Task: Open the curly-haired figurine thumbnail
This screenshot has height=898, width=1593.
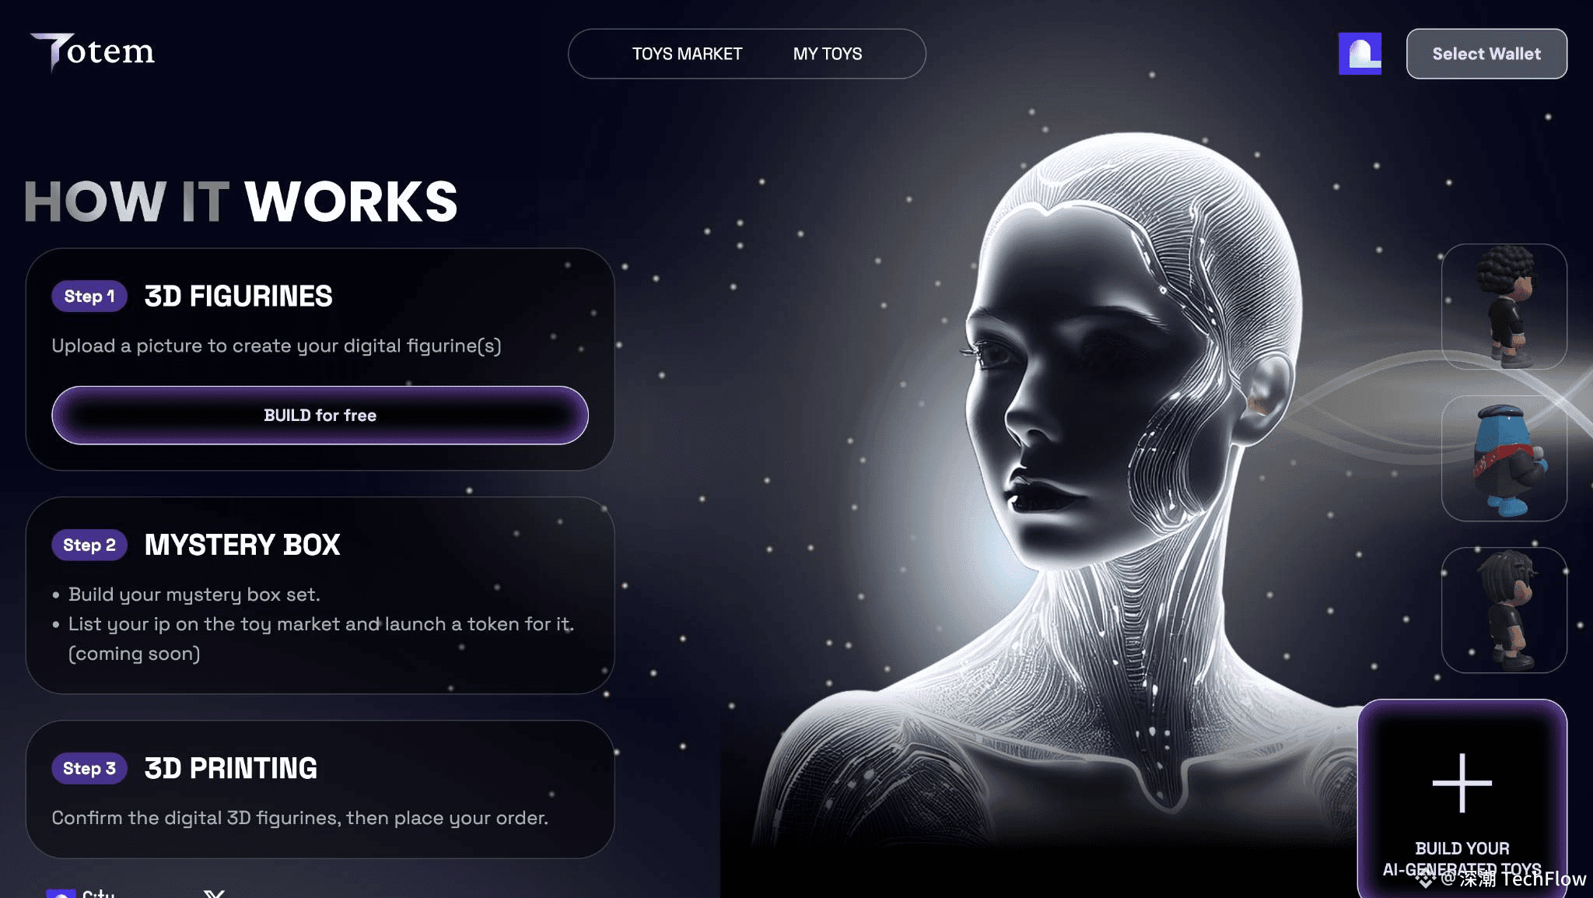Action: click(1504, 307)
